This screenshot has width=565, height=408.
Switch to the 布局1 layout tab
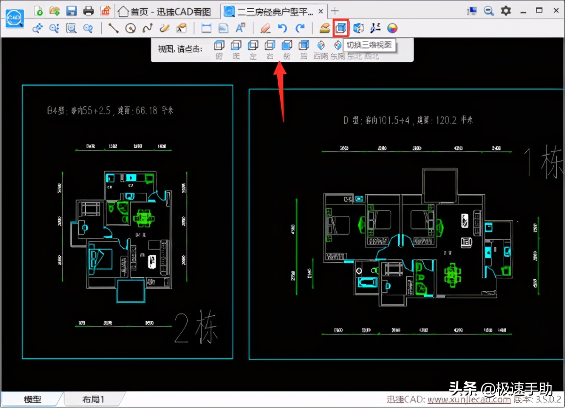pyautogui.click(x=93, y=400)
